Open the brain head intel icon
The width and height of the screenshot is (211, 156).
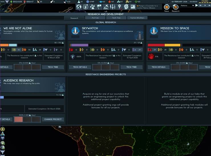coord(126,7)
